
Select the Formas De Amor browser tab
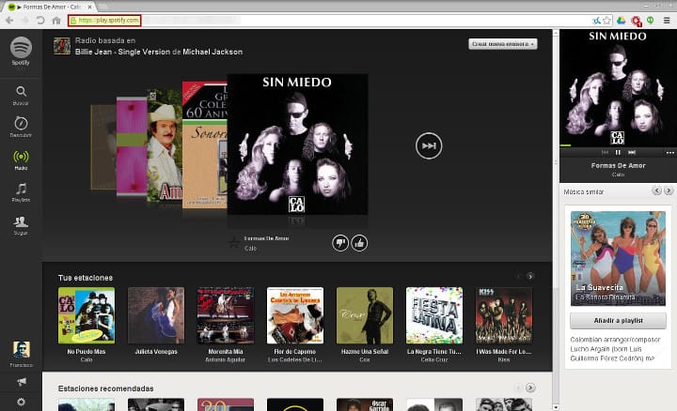click(48, 7)
